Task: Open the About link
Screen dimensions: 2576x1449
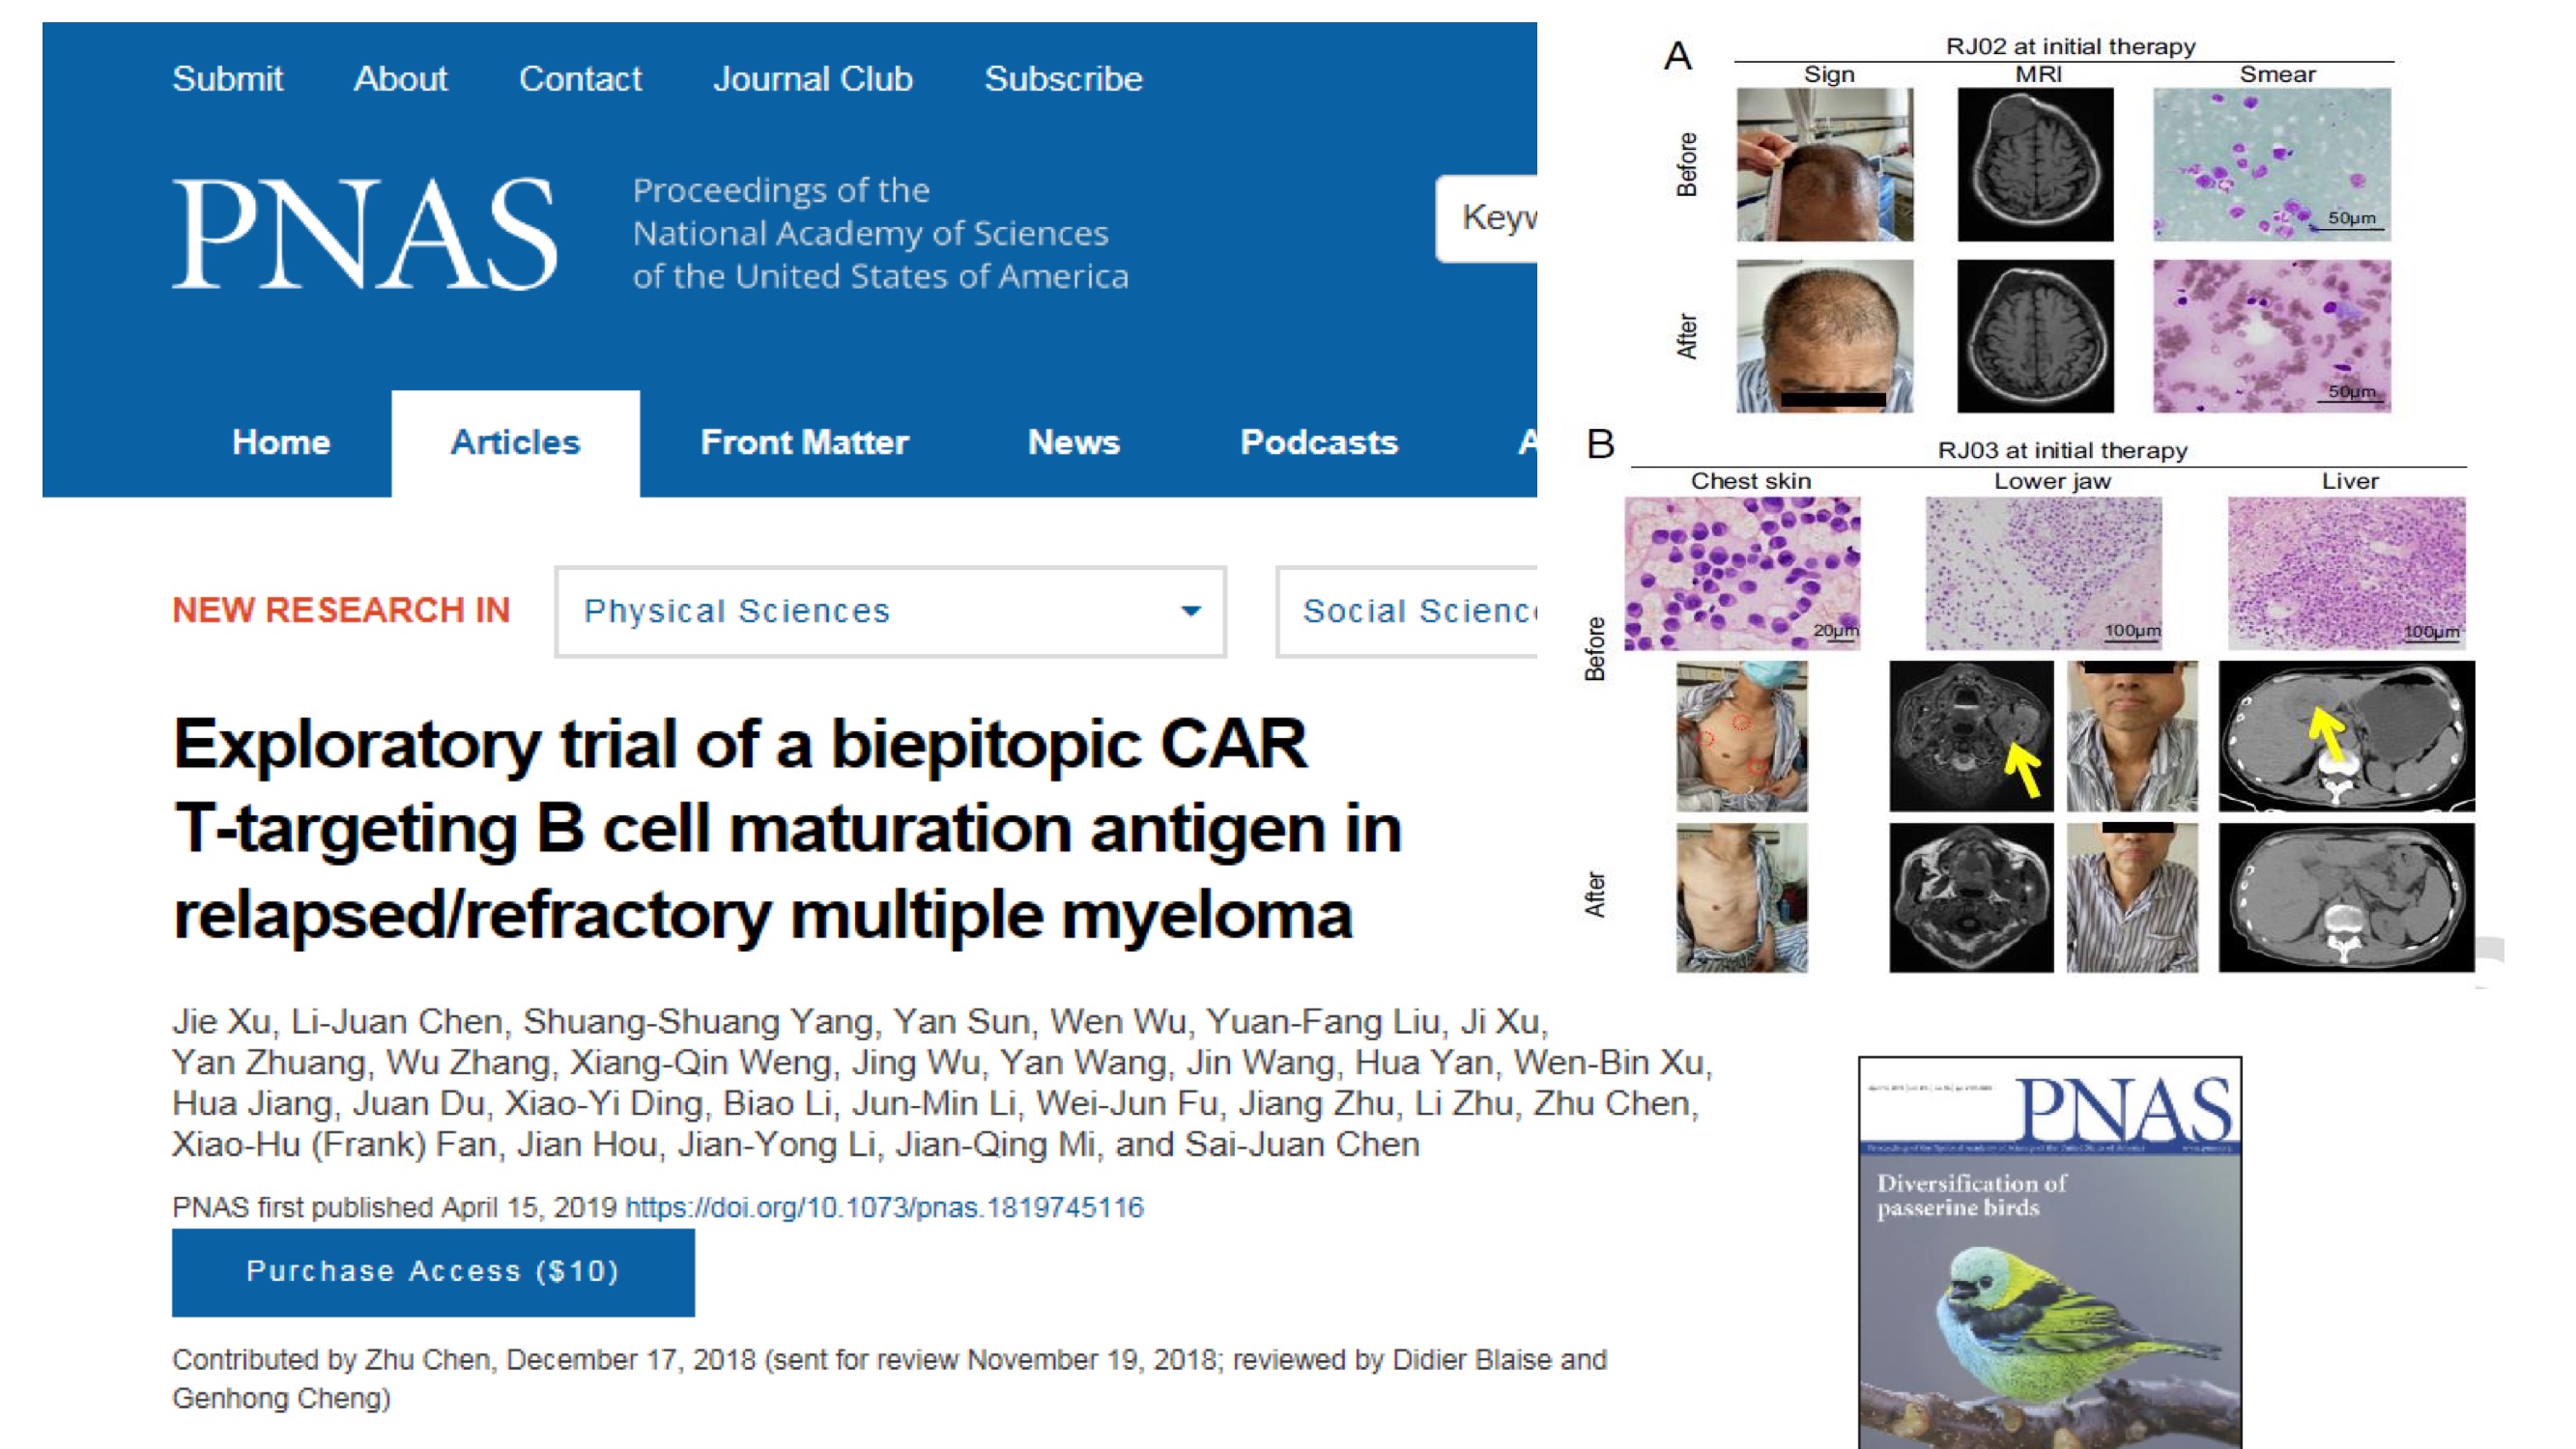Action: [x=400, y=78]
